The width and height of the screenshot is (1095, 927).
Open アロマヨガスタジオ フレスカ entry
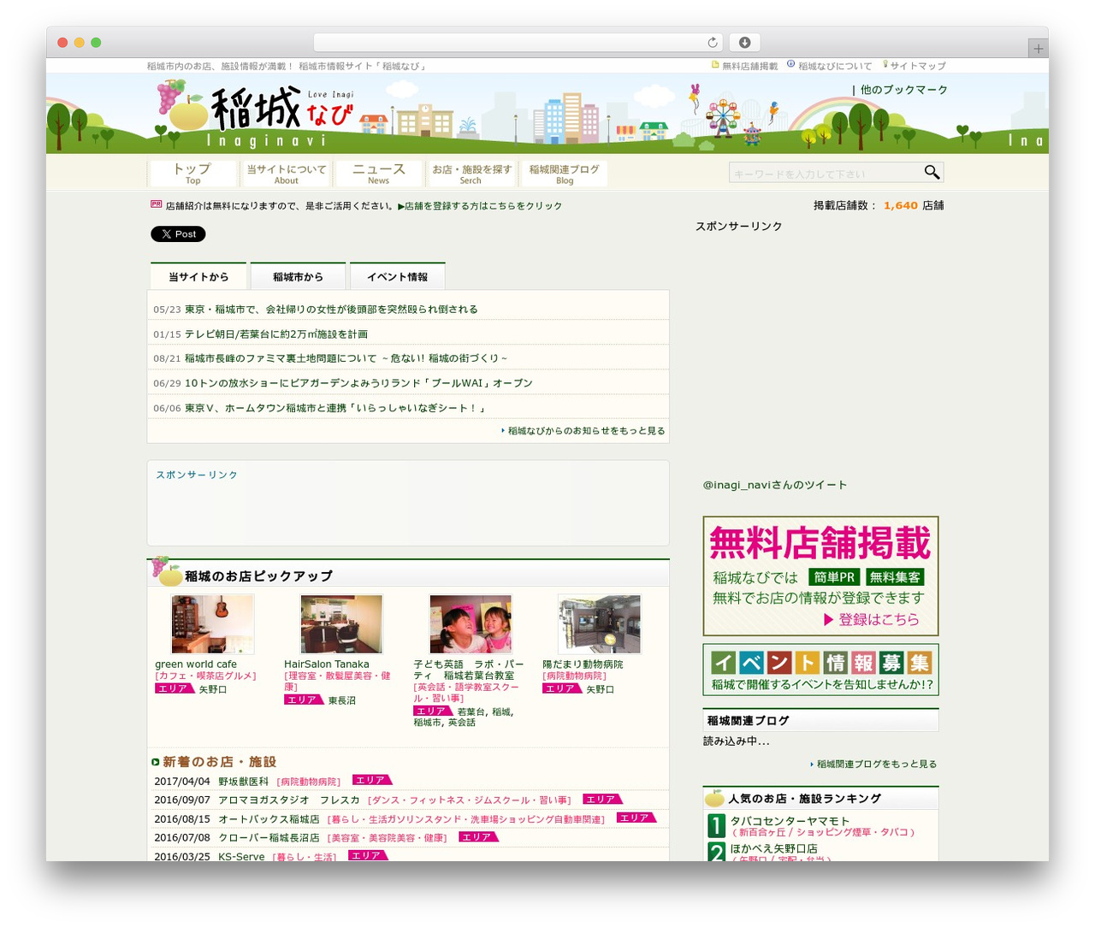tap(289, 800)
